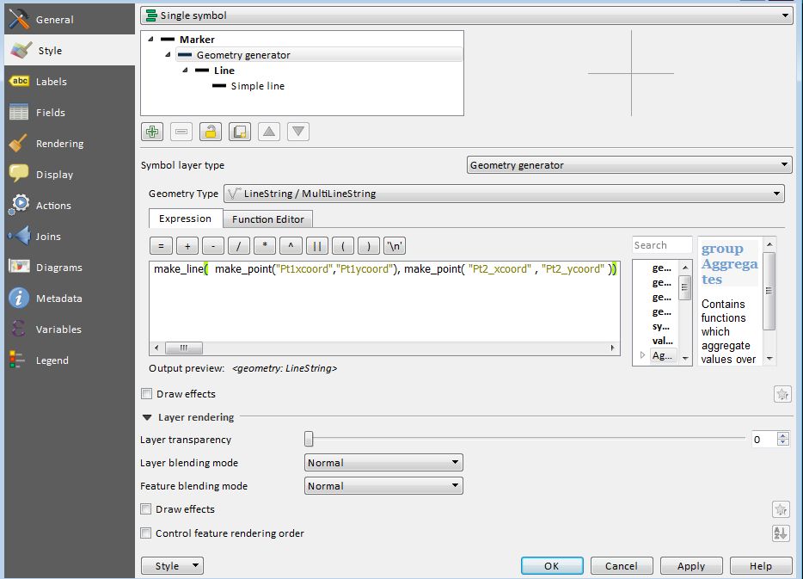Open the Symbol layer type dropdown

[x=629, y=165]
